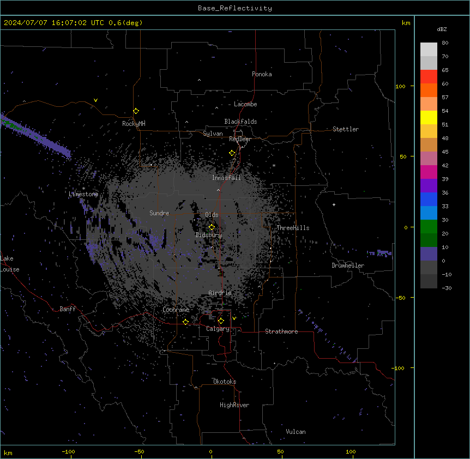Click the RockyMH label on map
The width and height of the screenshot is (470, 459).
[134, 124]
